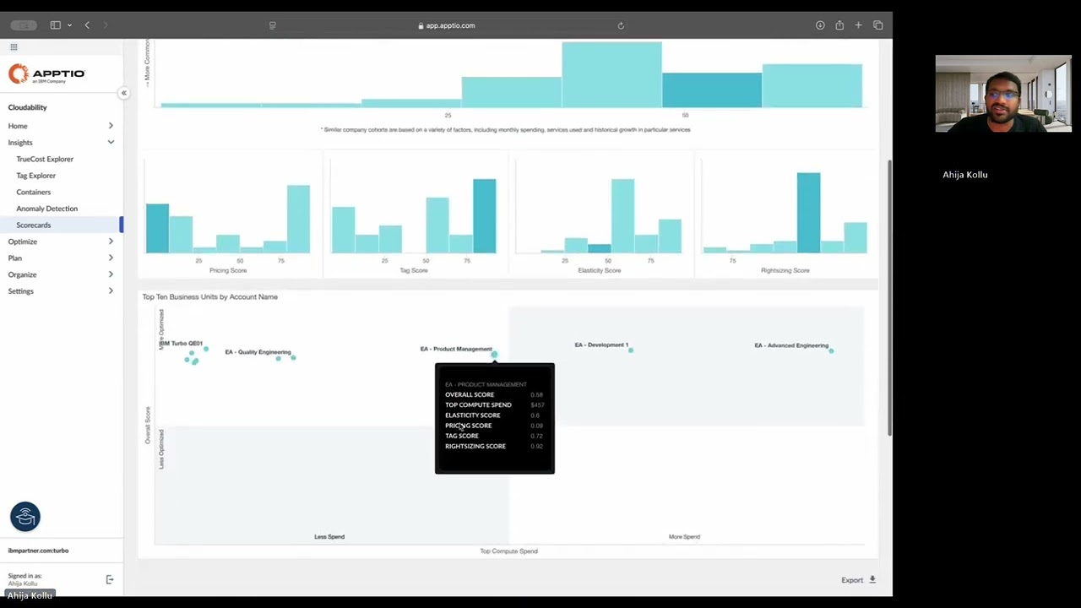Open the browser downloads icon
Image resolution: width=1081 pixels, height=608 pixels.
820,25
